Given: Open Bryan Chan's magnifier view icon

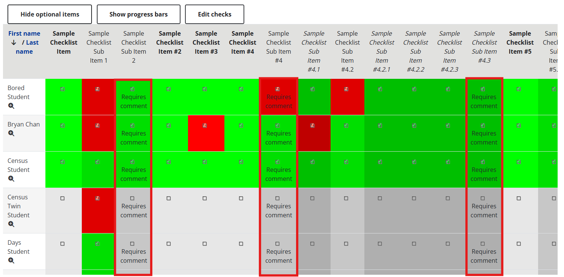Looking at the screenshot, I should click(x=11, y=133).
